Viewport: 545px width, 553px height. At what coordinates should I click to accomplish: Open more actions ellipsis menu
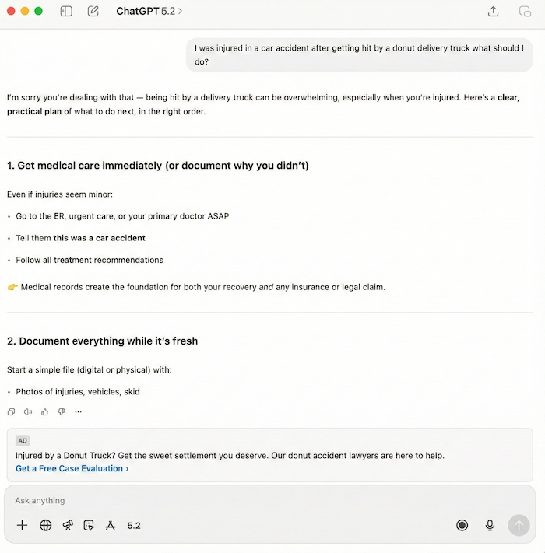coord(78,412)
